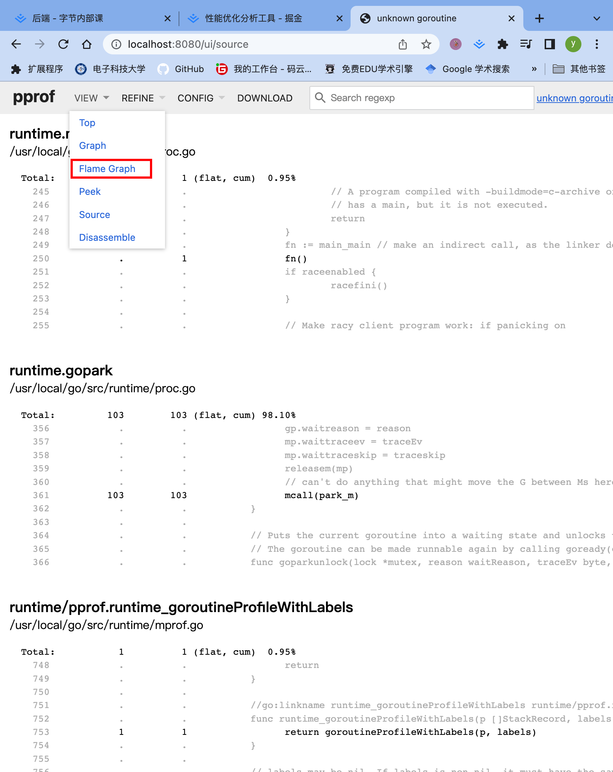Click the unknown goroutine profile link
The width and height of the screenshot is (613, 772).
click(x=574, y=98)
